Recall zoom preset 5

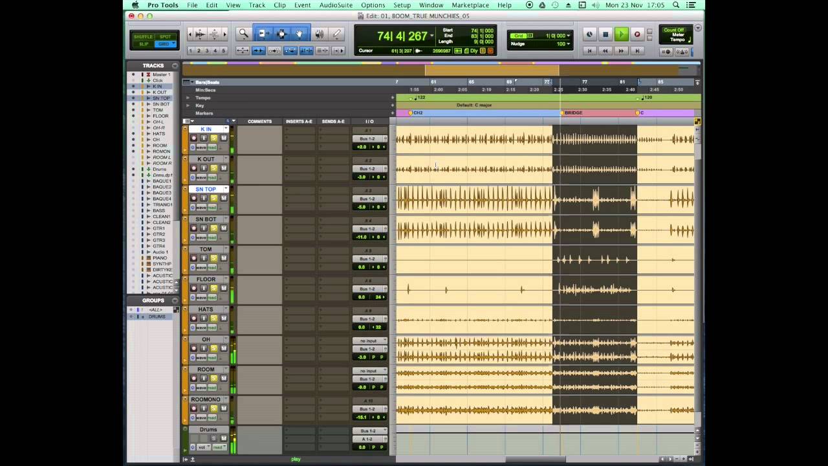(x=224, y=50)
